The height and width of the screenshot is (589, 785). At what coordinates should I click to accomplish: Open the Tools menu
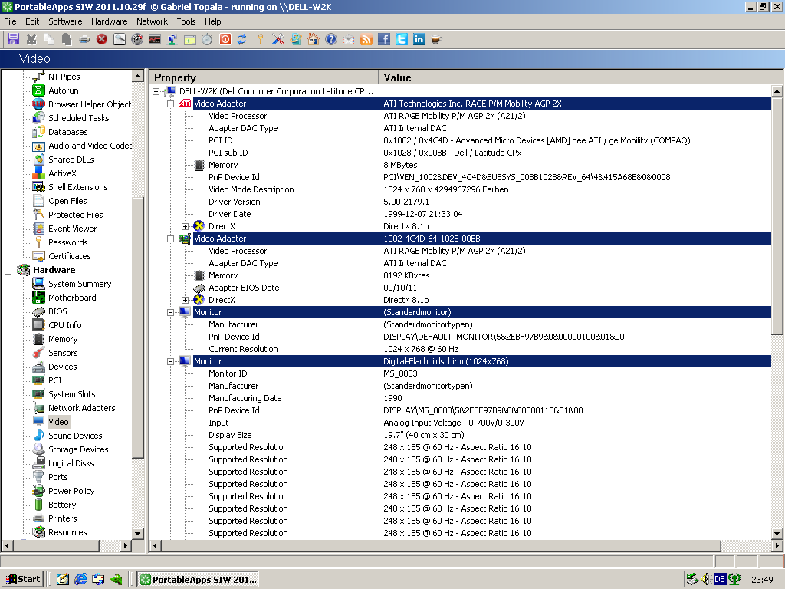tap(186, 21)
